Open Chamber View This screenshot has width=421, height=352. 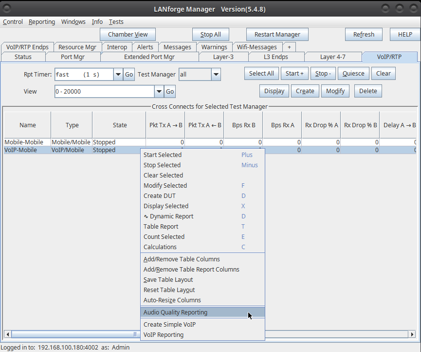pos(128,35)
